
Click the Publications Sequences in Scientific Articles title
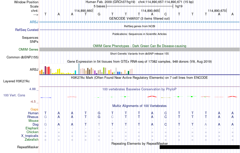pyautogui.click(x=139, y=34)
